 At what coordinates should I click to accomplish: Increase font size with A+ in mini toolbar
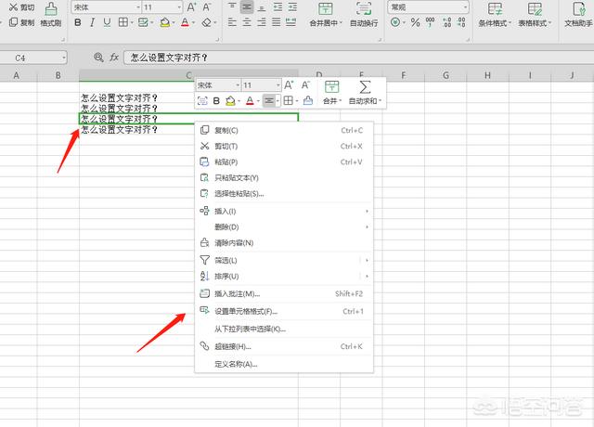tap(290, 84)
